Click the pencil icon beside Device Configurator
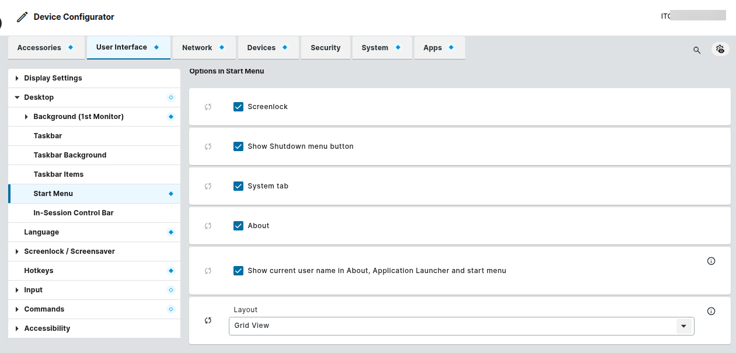Image resolution: width=736 pixels, height=353 pixels. pos(22,17)
